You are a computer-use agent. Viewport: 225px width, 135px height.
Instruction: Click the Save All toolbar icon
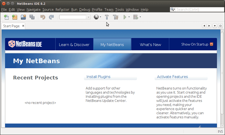[32, 17]
